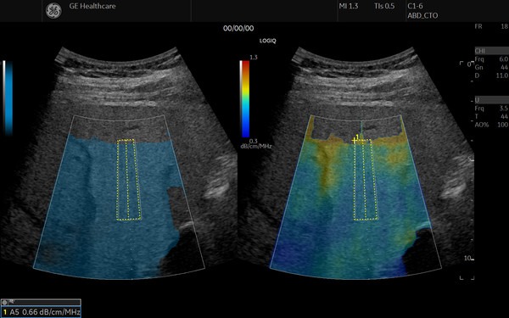The width and height of the screenshot is (509, 318).
Task: Click the CHI 'Frq 6.0' parameter
Action: 492,59
